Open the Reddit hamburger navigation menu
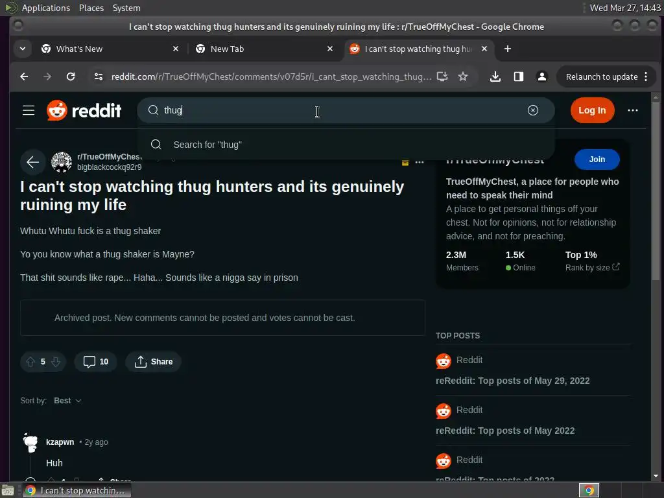Image resolution: width=664 pixels, height=498 pixels. (29, 110)
